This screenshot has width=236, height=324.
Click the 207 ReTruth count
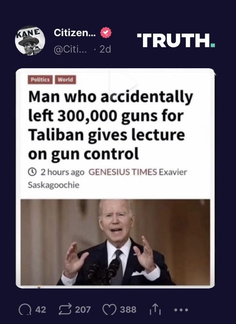(x=83, y=310)
